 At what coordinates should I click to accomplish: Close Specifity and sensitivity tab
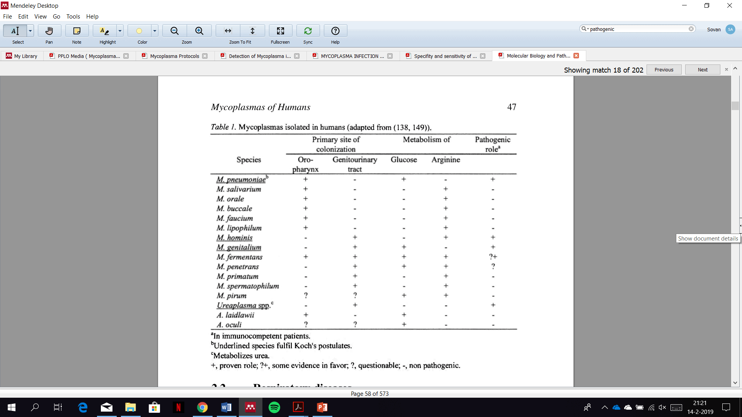tap(483, 56)
